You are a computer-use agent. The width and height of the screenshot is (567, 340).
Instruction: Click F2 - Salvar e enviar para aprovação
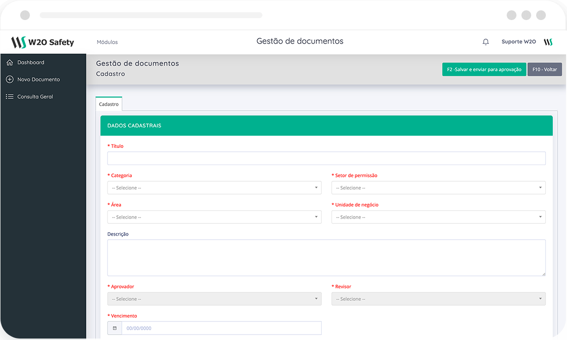click(484, 69)
